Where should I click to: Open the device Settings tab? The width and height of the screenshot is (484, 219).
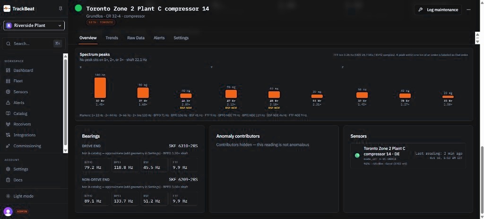point(181,38)
